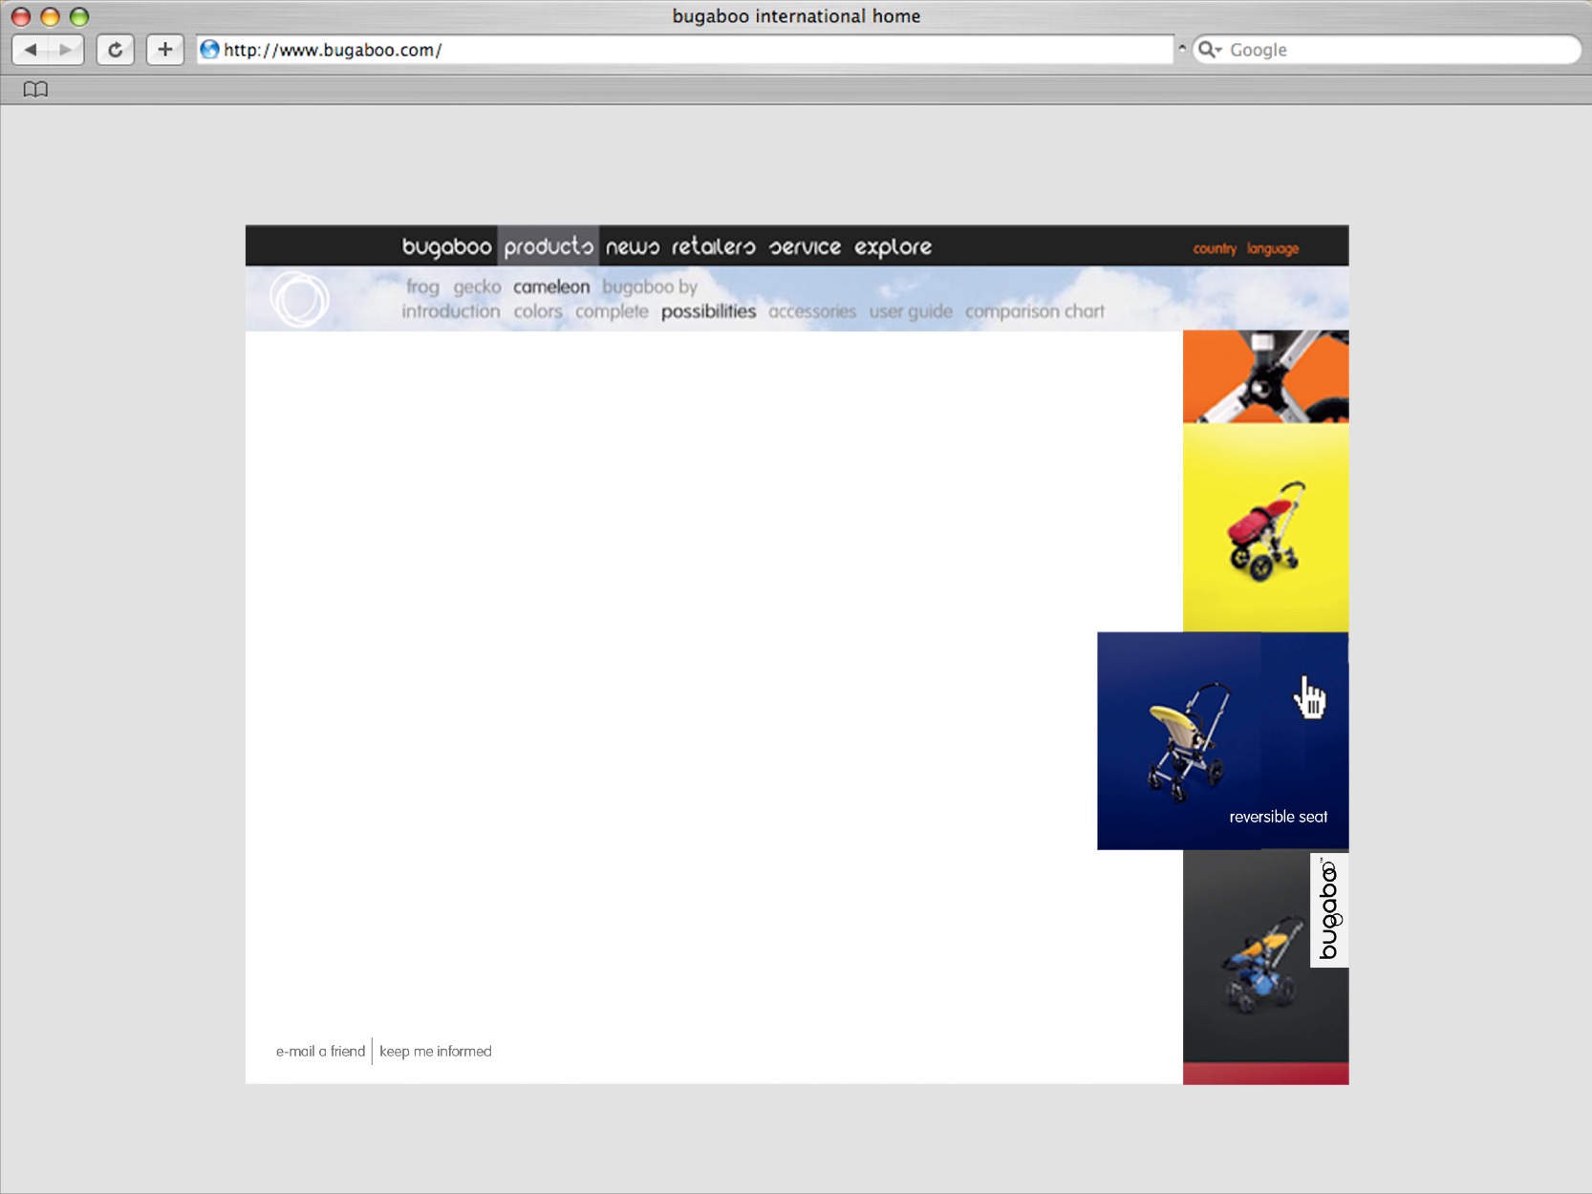Open the bugaboo by link
Image resolution: width=1592 pixels, height=1194 pixels.
650,287
